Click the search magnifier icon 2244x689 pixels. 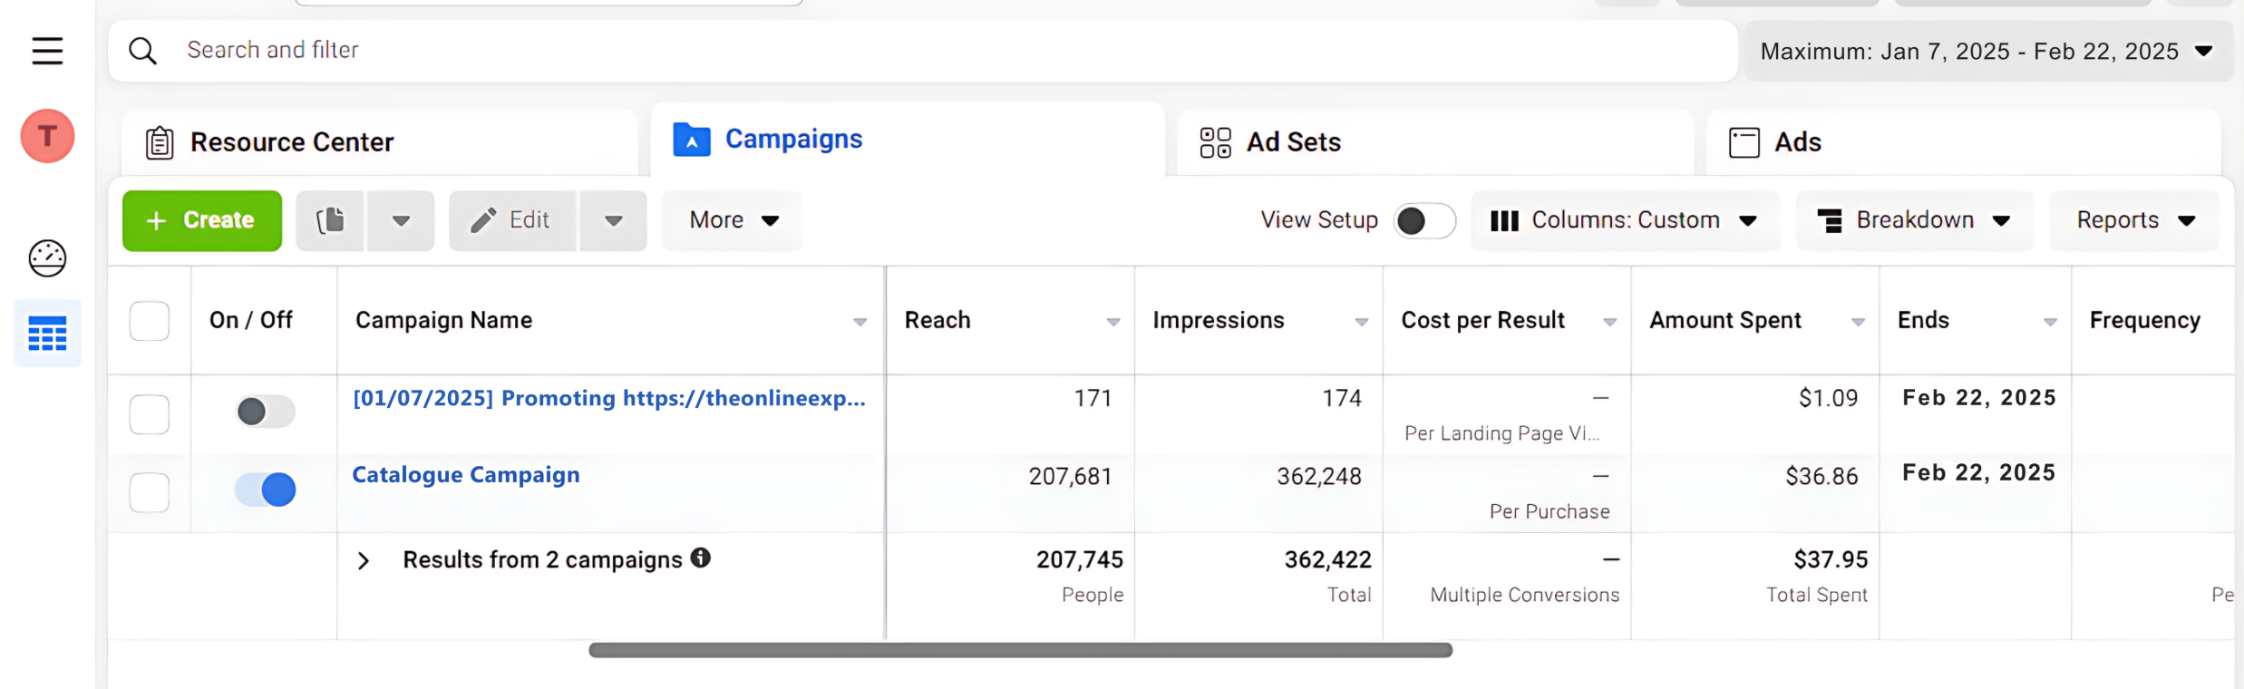pos(143,51)
